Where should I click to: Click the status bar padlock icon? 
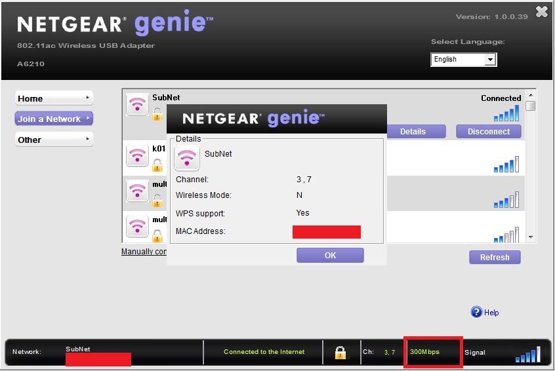[x=340, y=352]
